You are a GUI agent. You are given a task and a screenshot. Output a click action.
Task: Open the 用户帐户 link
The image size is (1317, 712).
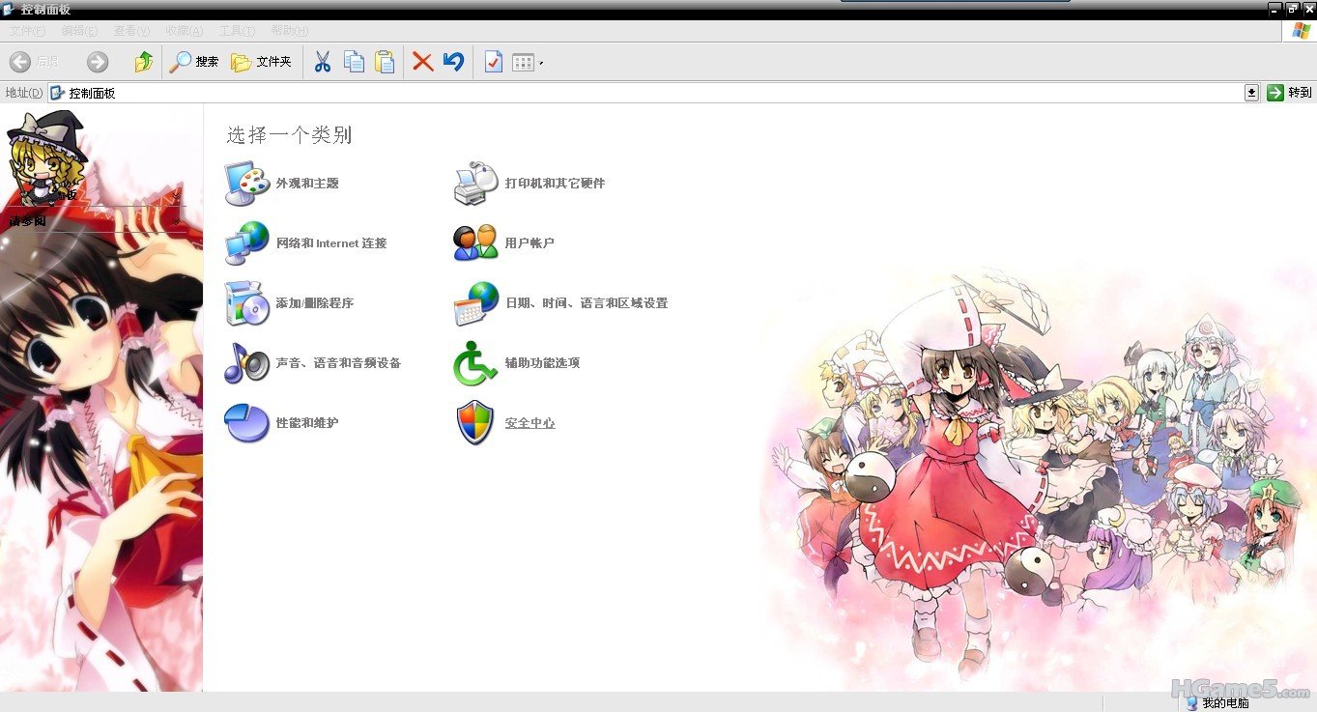coord(530,243)
